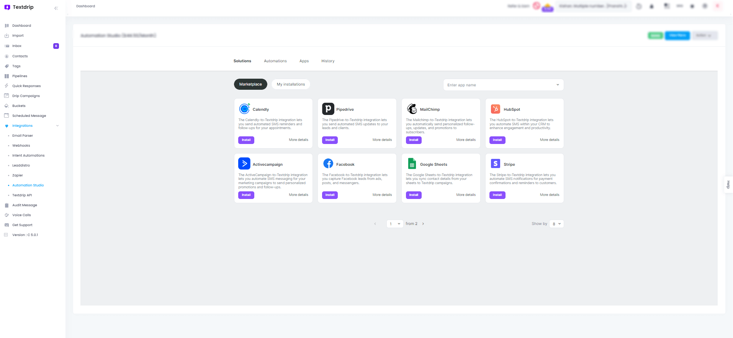Open Quick Responses in the sidebar

pyautogui.click(x=26, y=86)
